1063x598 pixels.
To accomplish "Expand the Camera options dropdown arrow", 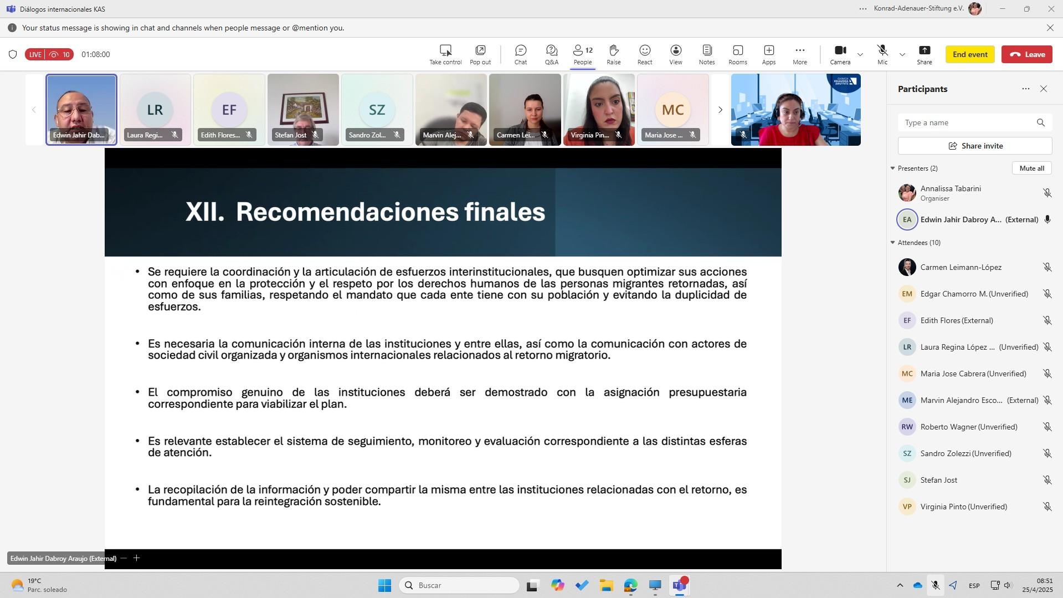I will click(860, 54).
